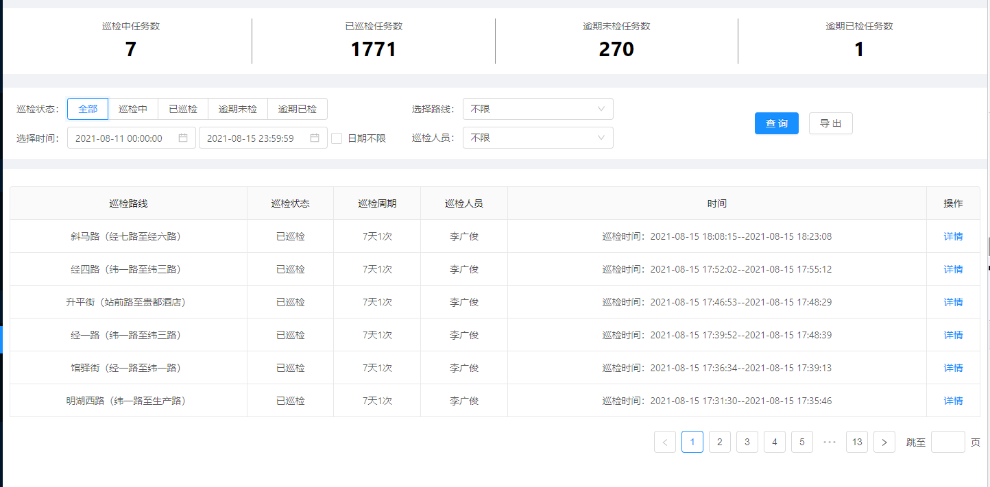This screenshot has width=990, height=487.
Task: Go to page 13 in pagination
Action: [856, 442]
